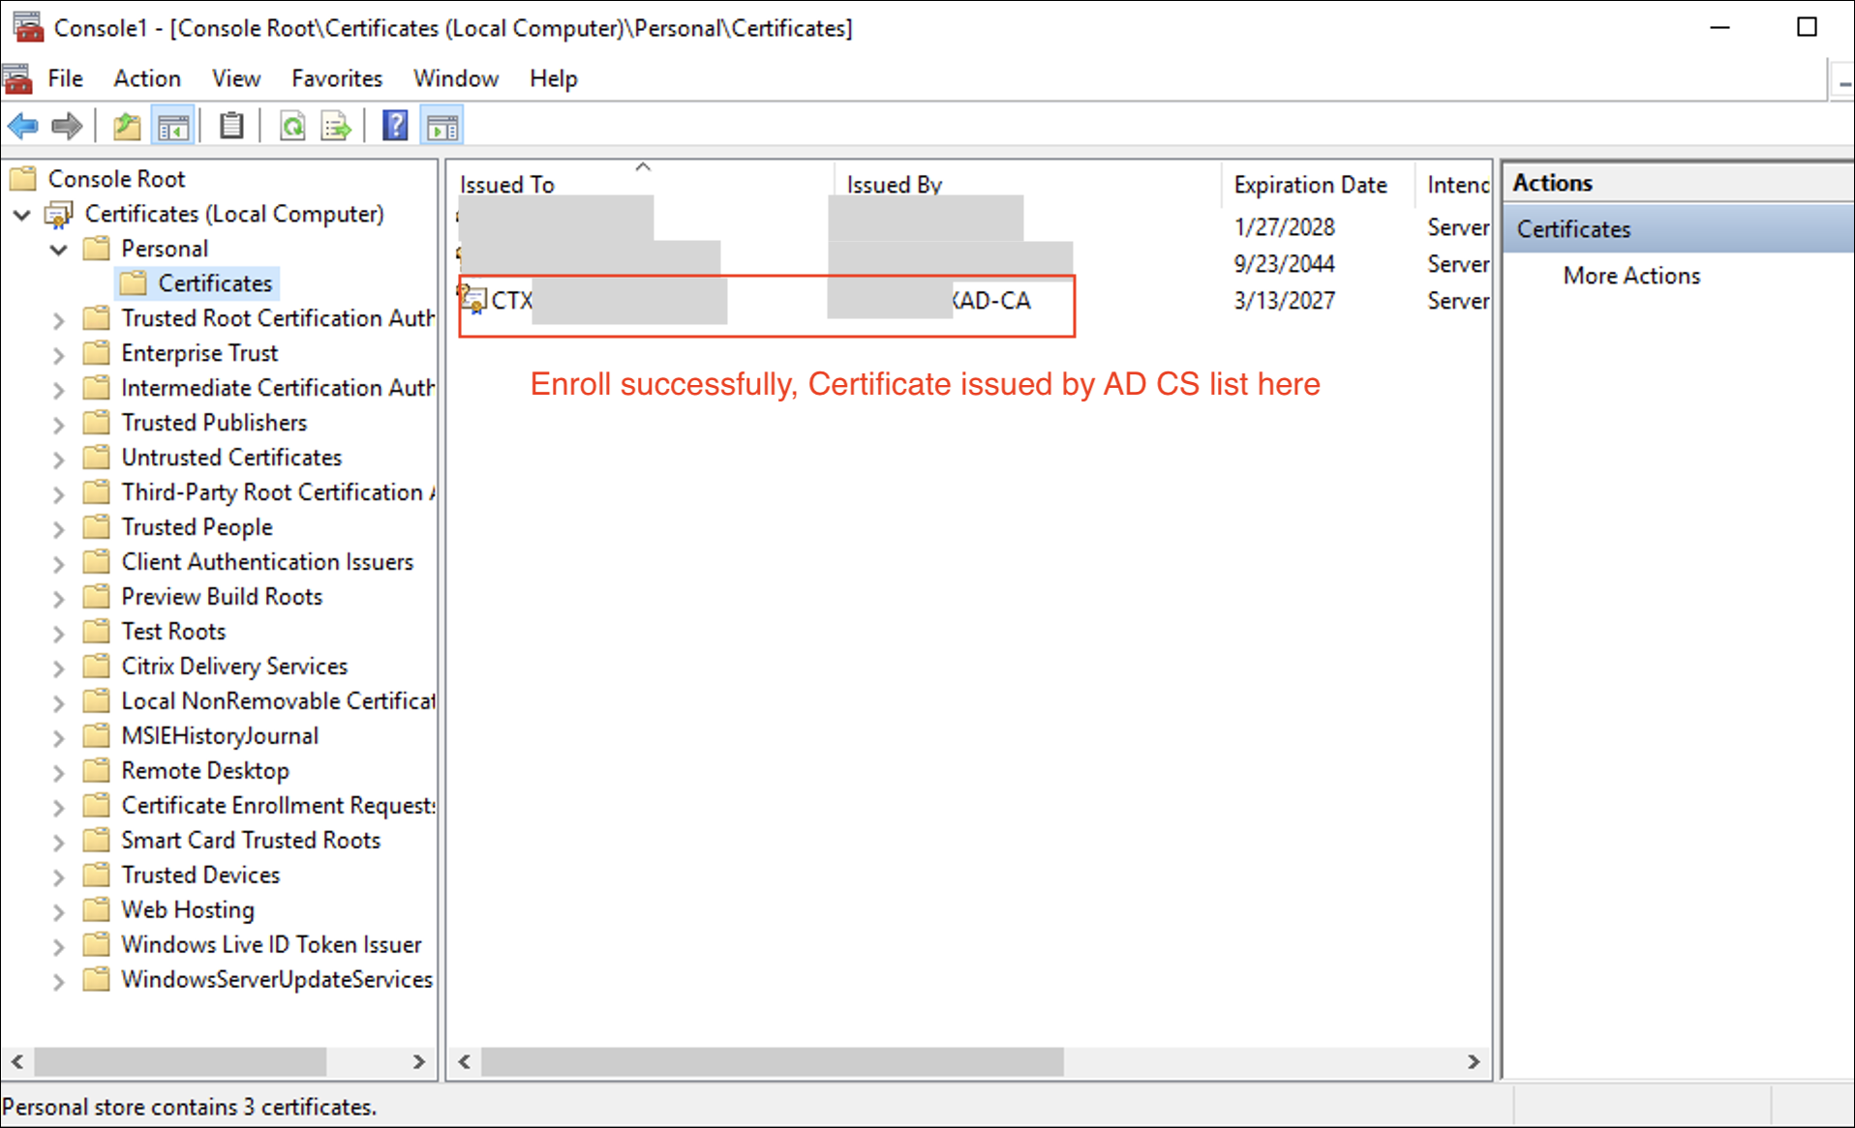
Task: Click the Back arrow toolbar icon
Action: [22, 126]
